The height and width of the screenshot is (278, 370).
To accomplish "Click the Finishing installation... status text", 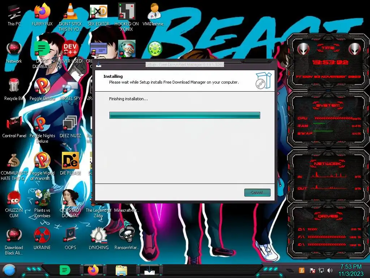I will tap(128, 99).
